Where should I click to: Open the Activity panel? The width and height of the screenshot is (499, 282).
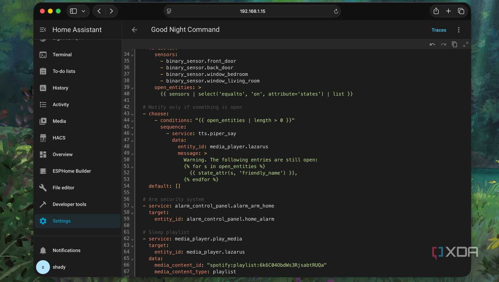pyautogui.click(x=78, y=105)
